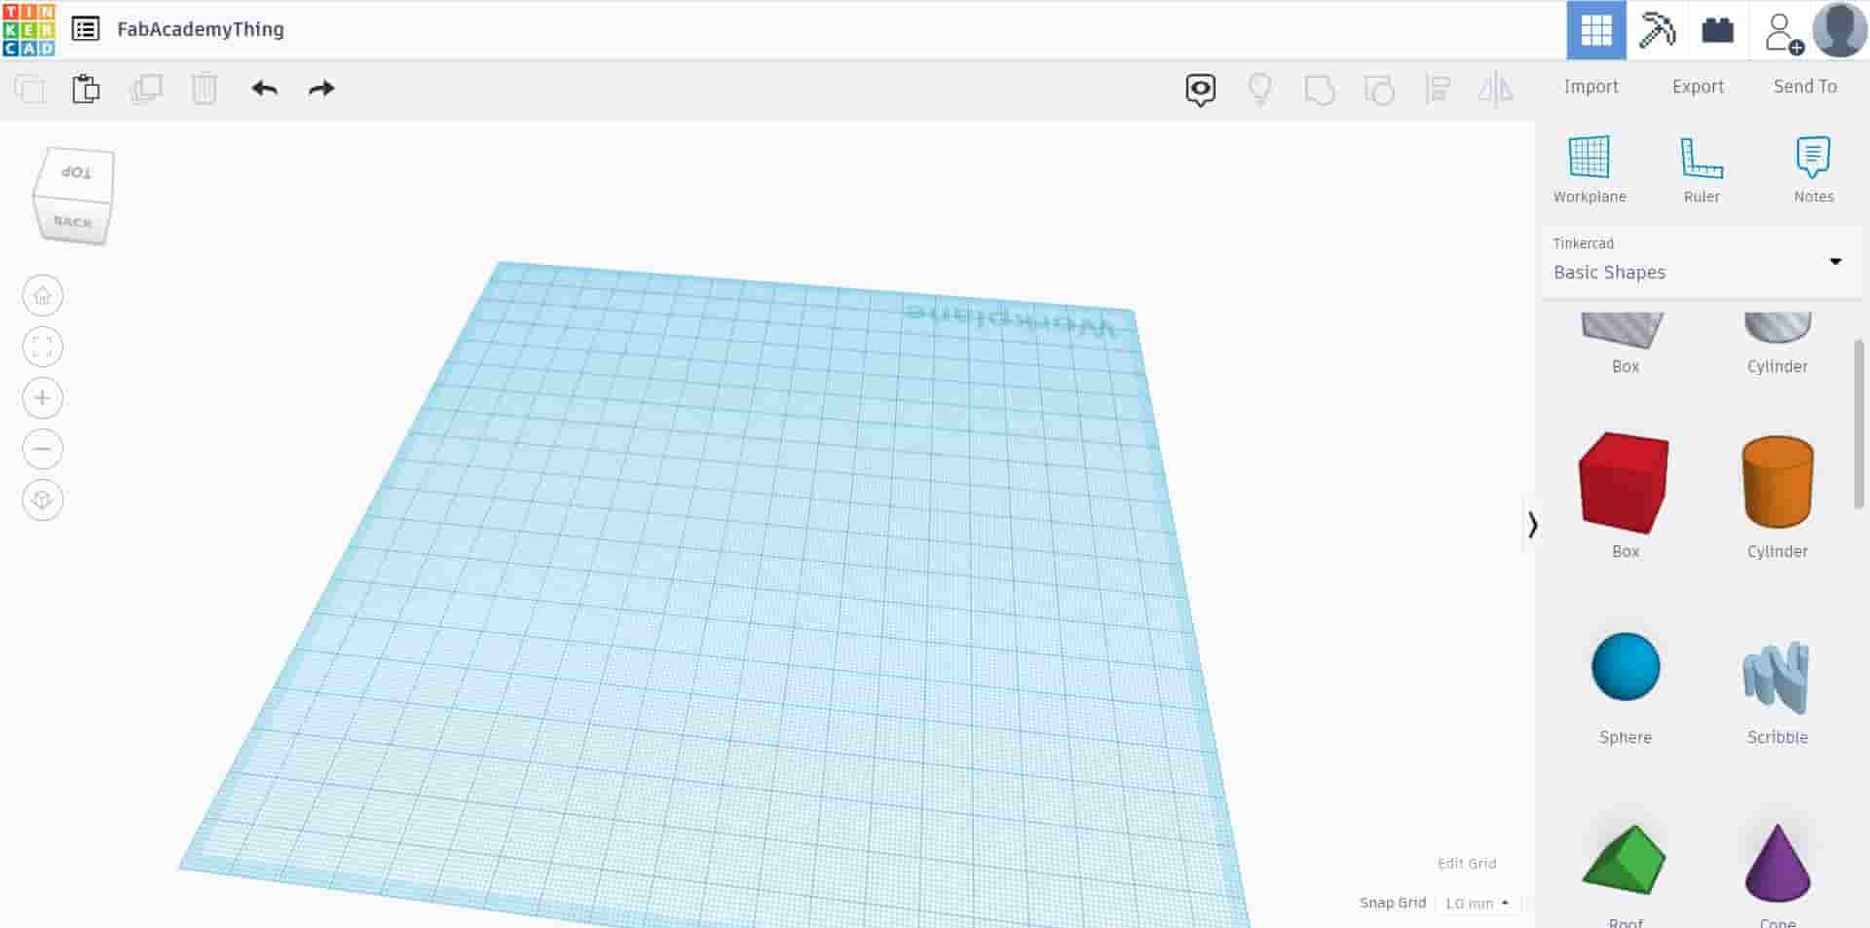
Task: Toggle orthographic perspective view icon
Action: point(43,500)
